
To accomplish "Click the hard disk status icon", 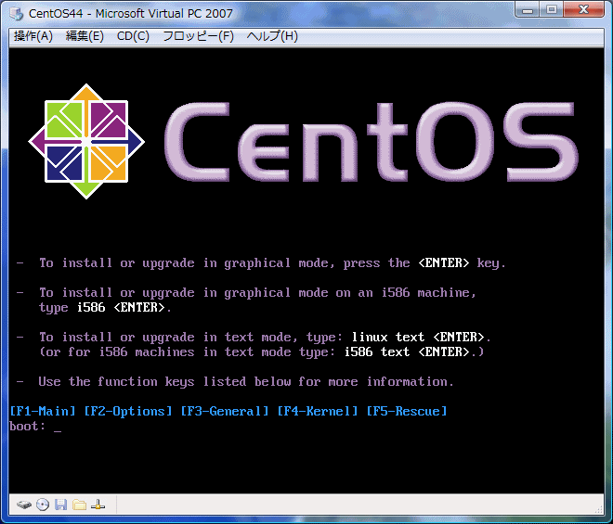I will coord(24,505).
